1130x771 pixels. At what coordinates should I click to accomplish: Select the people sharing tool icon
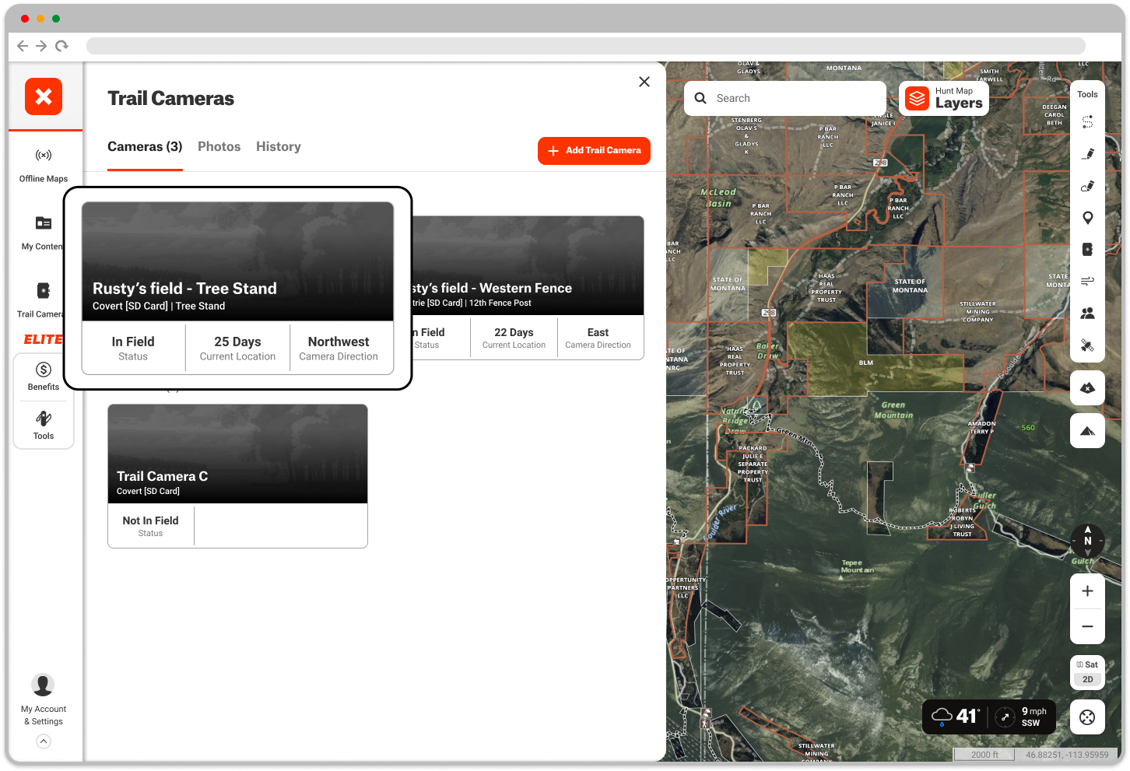(1087, 313)
